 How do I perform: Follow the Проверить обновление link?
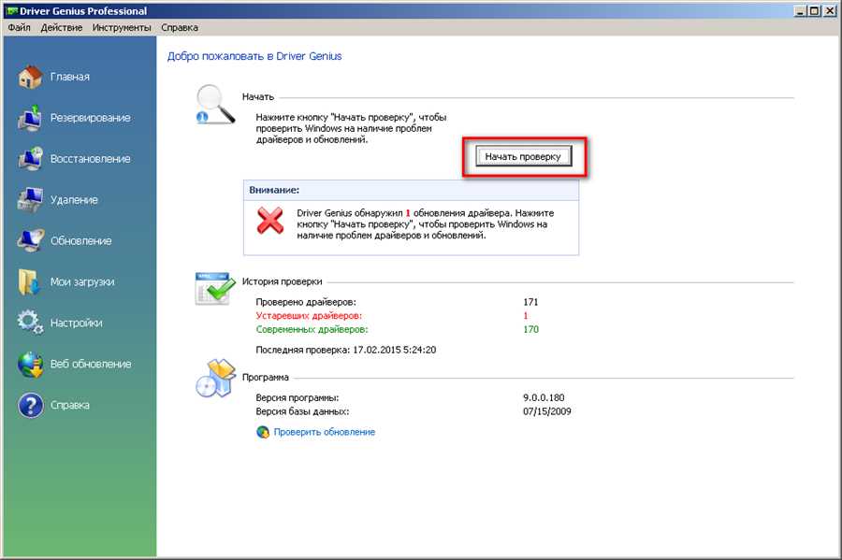(325, 432)
